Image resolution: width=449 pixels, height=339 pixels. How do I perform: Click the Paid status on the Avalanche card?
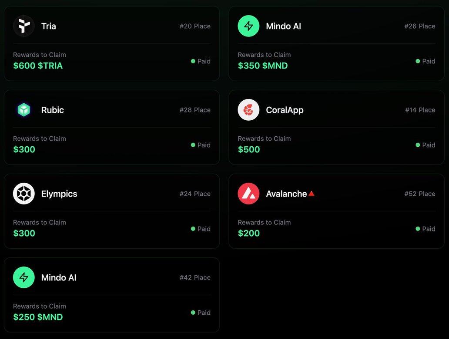425,229
